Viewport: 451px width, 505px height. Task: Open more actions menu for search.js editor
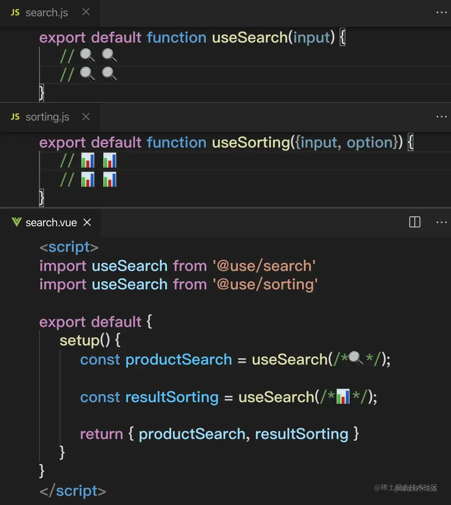(442, 13)
